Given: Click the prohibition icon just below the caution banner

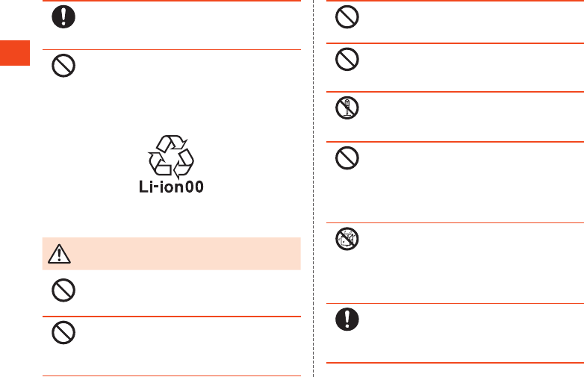Looking at the screenshot, I should tap(63, 290).
